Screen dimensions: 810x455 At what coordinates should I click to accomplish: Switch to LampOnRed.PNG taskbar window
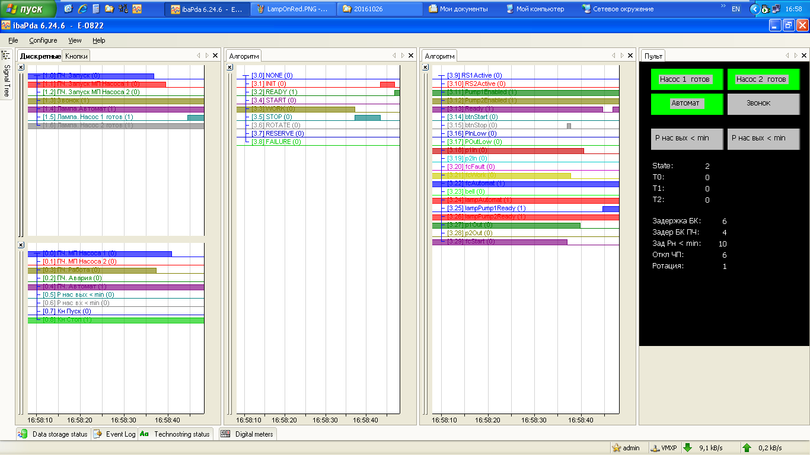(294, 9)
